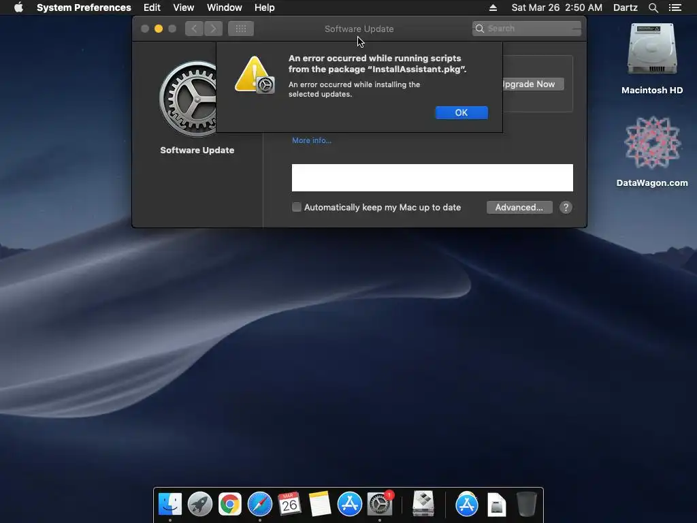Open the View menu
Image resolution: width=697 pixels, height=523 pixels.
pos(183,7)
